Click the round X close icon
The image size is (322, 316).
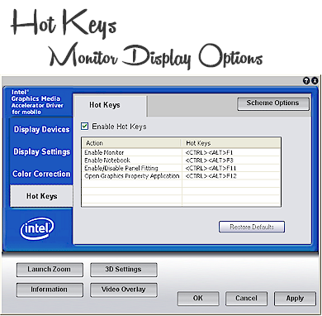(x=315, y=81)
